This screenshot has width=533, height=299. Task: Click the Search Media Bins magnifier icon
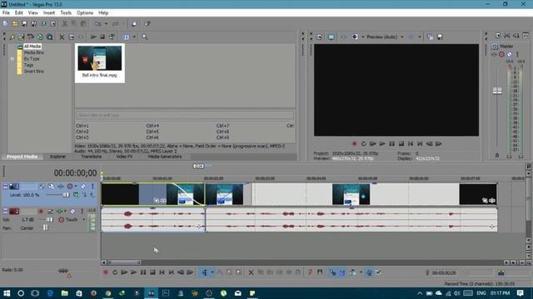point(145,37)
